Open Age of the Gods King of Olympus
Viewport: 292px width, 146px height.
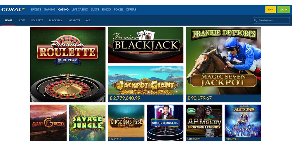(243, 123)
